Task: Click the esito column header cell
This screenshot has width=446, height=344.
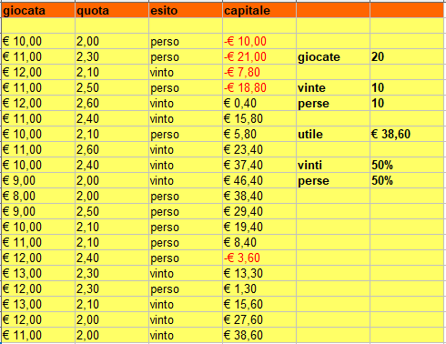Action: (186, 10)
